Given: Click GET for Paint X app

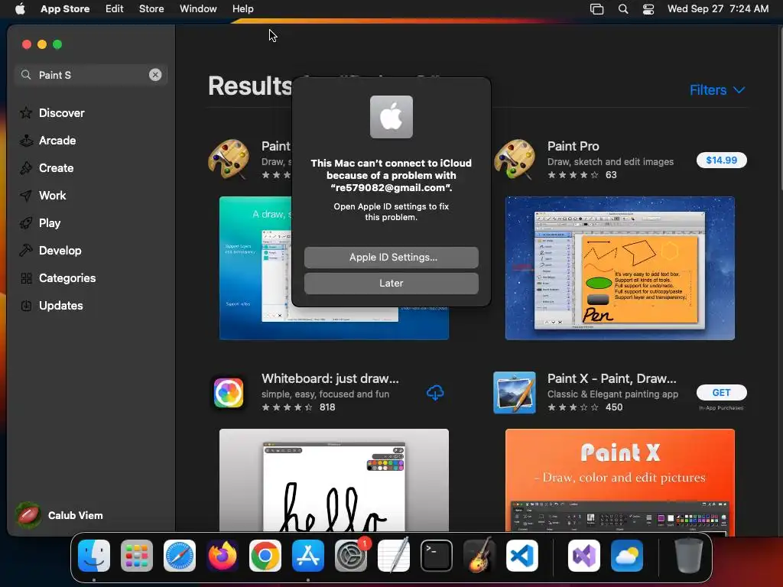Looking at the screenshot, I should click(721, 392).
